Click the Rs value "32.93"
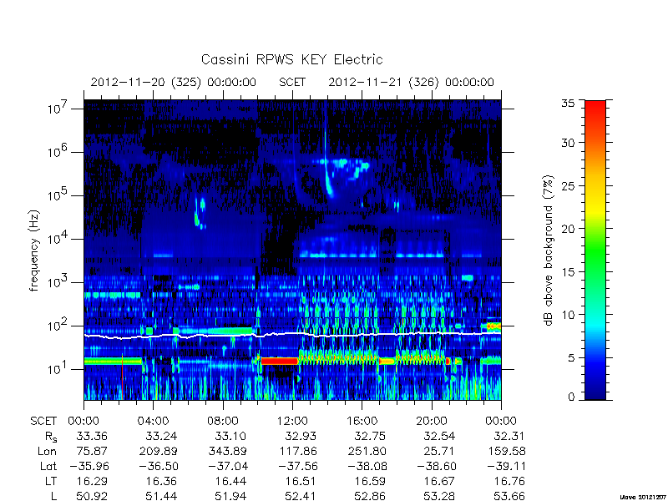Viewport: 668px width, 501px height. (x=301, y=437)
